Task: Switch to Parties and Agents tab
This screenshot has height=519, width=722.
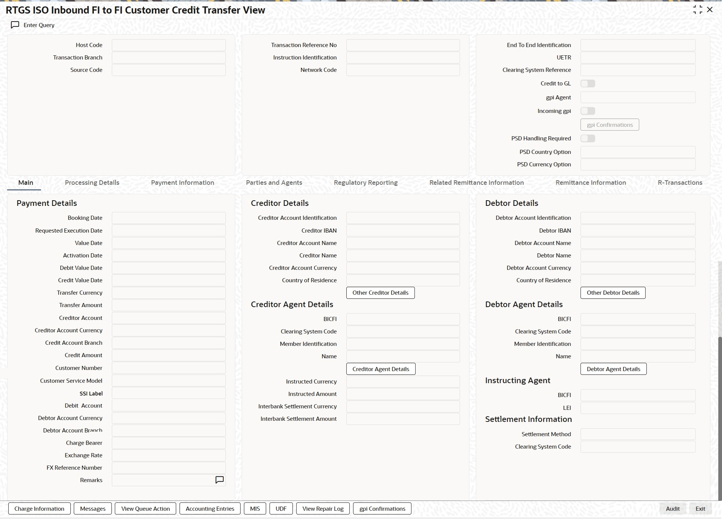Action: click(274, 183)
